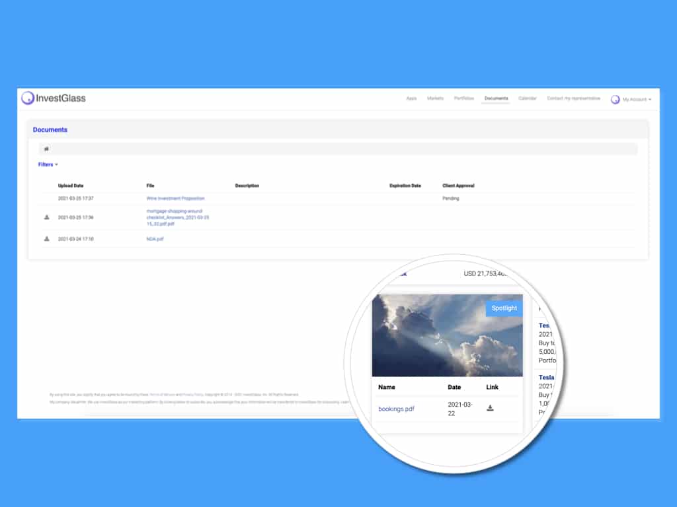Open the Apps menu item

tap(411, 99)
